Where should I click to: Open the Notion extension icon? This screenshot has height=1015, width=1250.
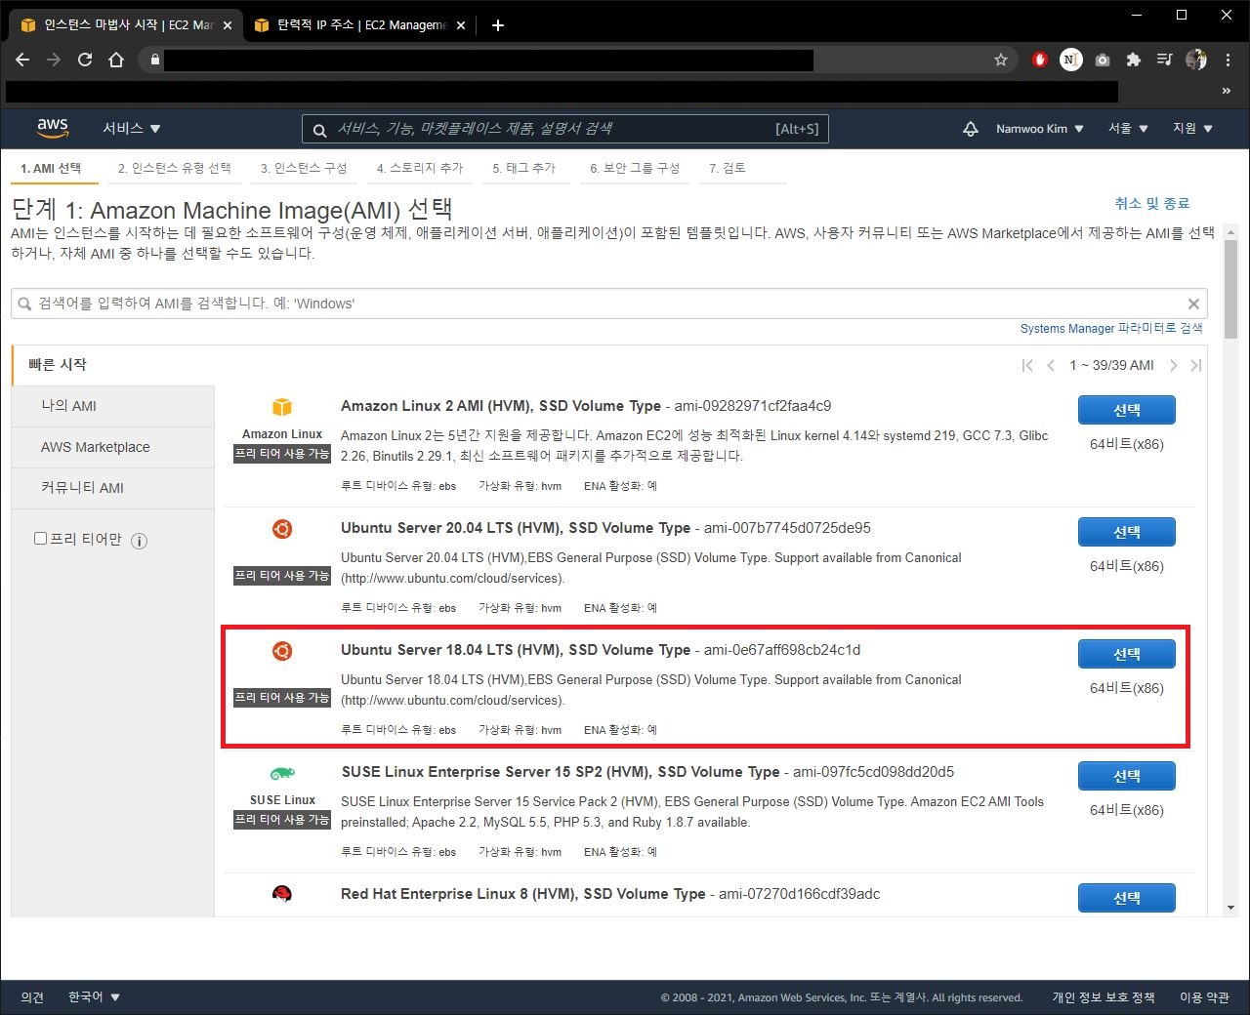point(1071,60)
